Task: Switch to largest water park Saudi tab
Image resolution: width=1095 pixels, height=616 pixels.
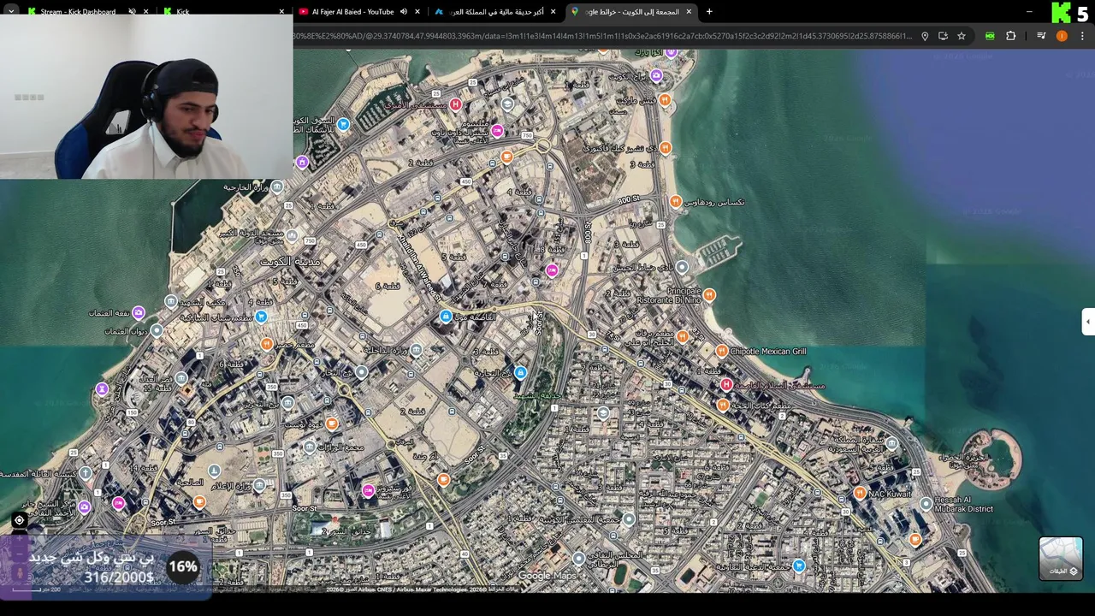Action: pos(496,12)
